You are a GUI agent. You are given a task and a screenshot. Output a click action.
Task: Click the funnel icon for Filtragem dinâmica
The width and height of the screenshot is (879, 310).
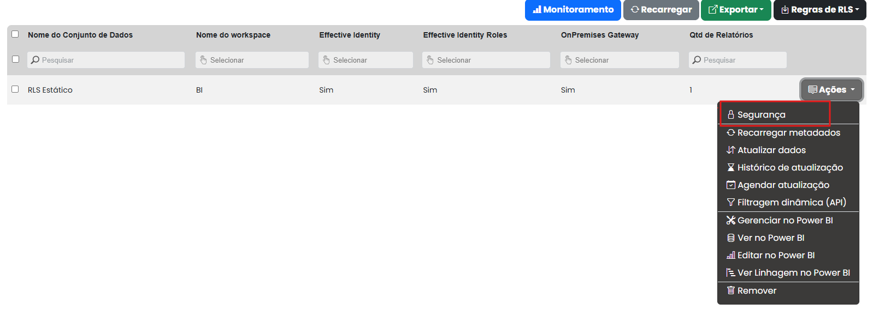(730, 202)
